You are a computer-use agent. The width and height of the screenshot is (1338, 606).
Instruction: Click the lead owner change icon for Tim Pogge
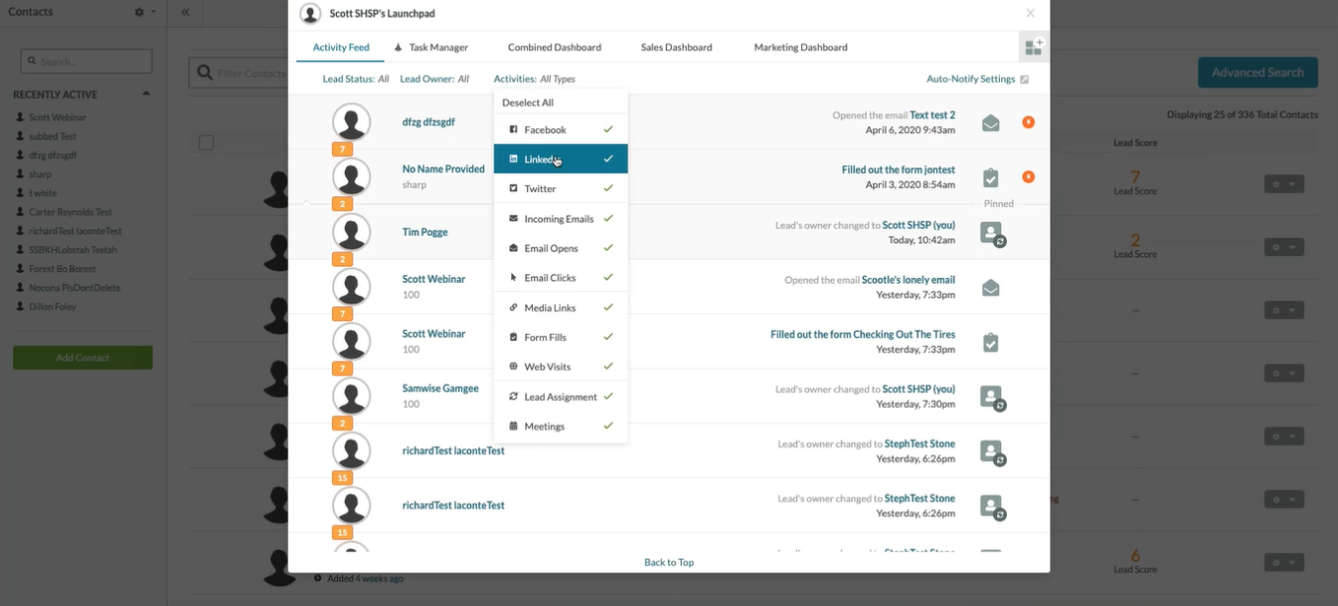tap(991, 234)
